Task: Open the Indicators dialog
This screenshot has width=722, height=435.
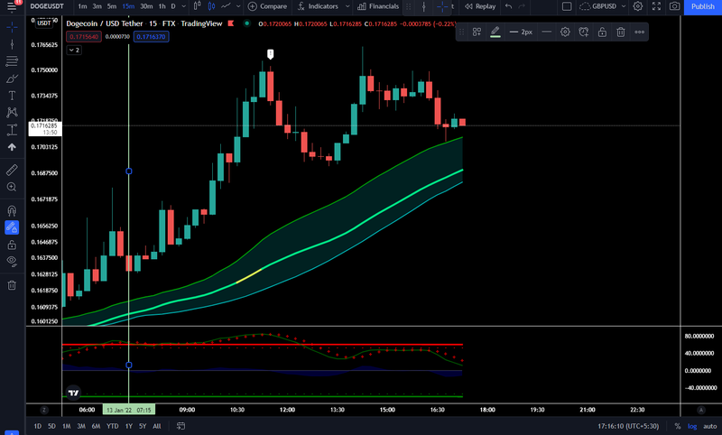Action: click(318, 6)
